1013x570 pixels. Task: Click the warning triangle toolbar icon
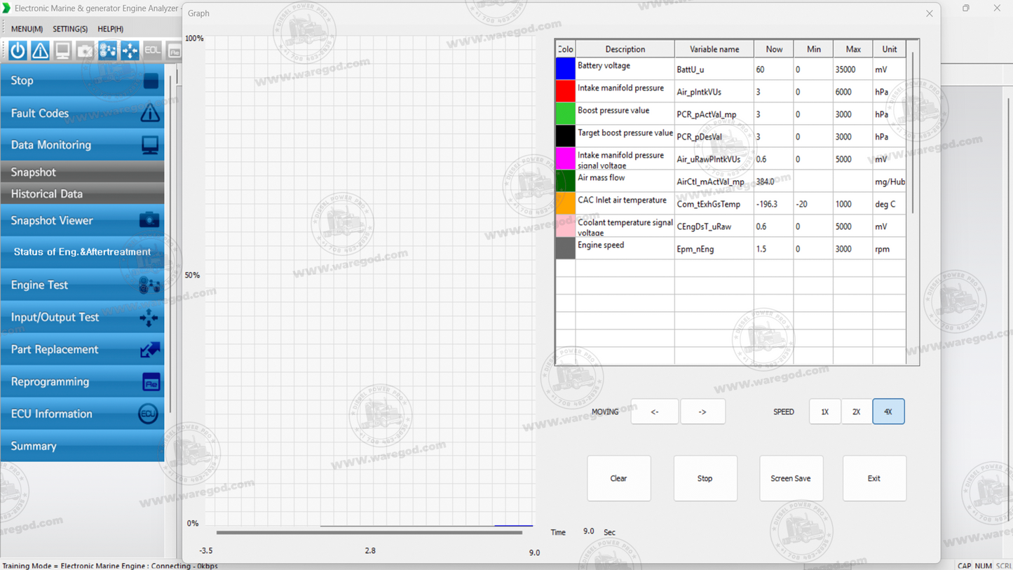coord(40,50)
